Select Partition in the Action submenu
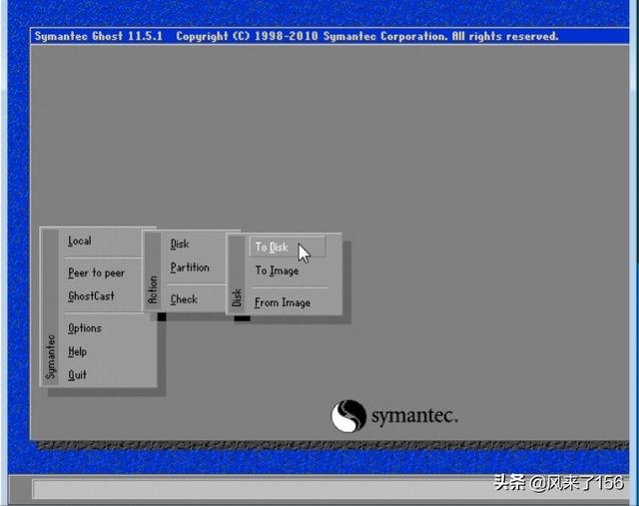This screenshot has width=639, height=506. (x=190, y=267)
